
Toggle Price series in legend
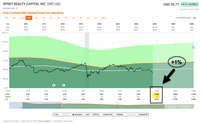56,114
